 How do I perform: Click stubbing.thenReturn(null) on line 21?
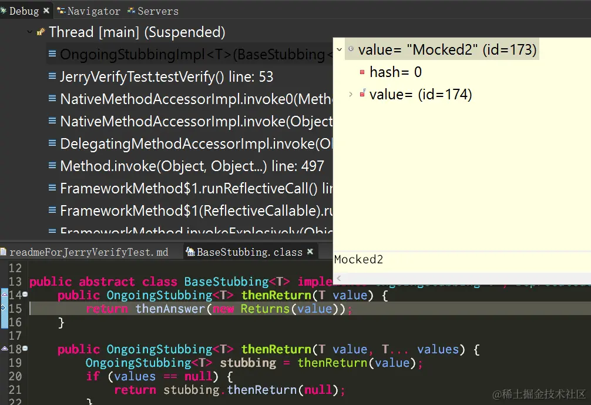(252, 390)
